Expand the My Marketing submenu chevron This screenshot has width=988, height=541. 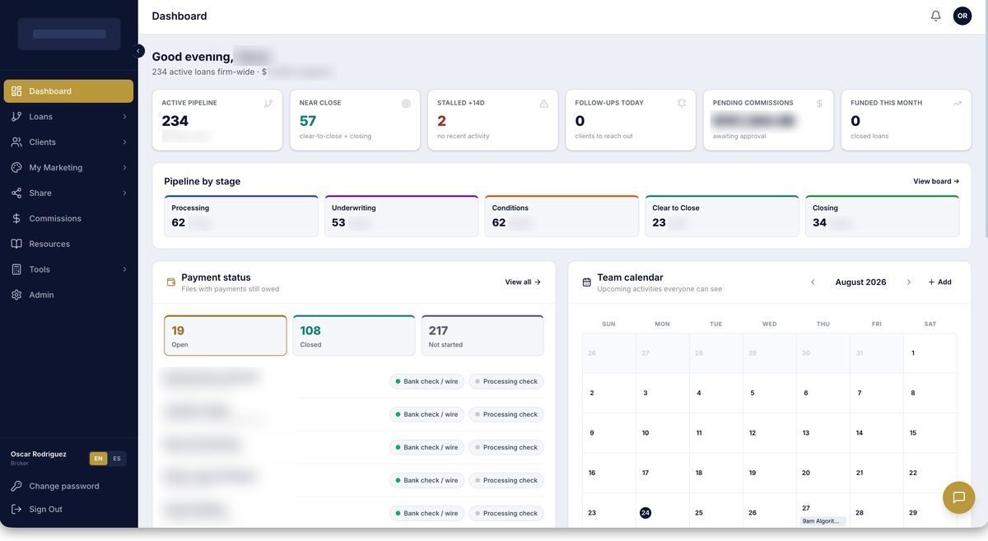coord(125,168)
